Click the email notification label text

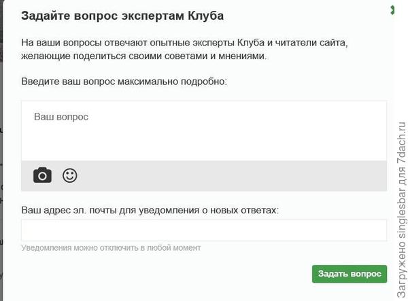[150, 210]
